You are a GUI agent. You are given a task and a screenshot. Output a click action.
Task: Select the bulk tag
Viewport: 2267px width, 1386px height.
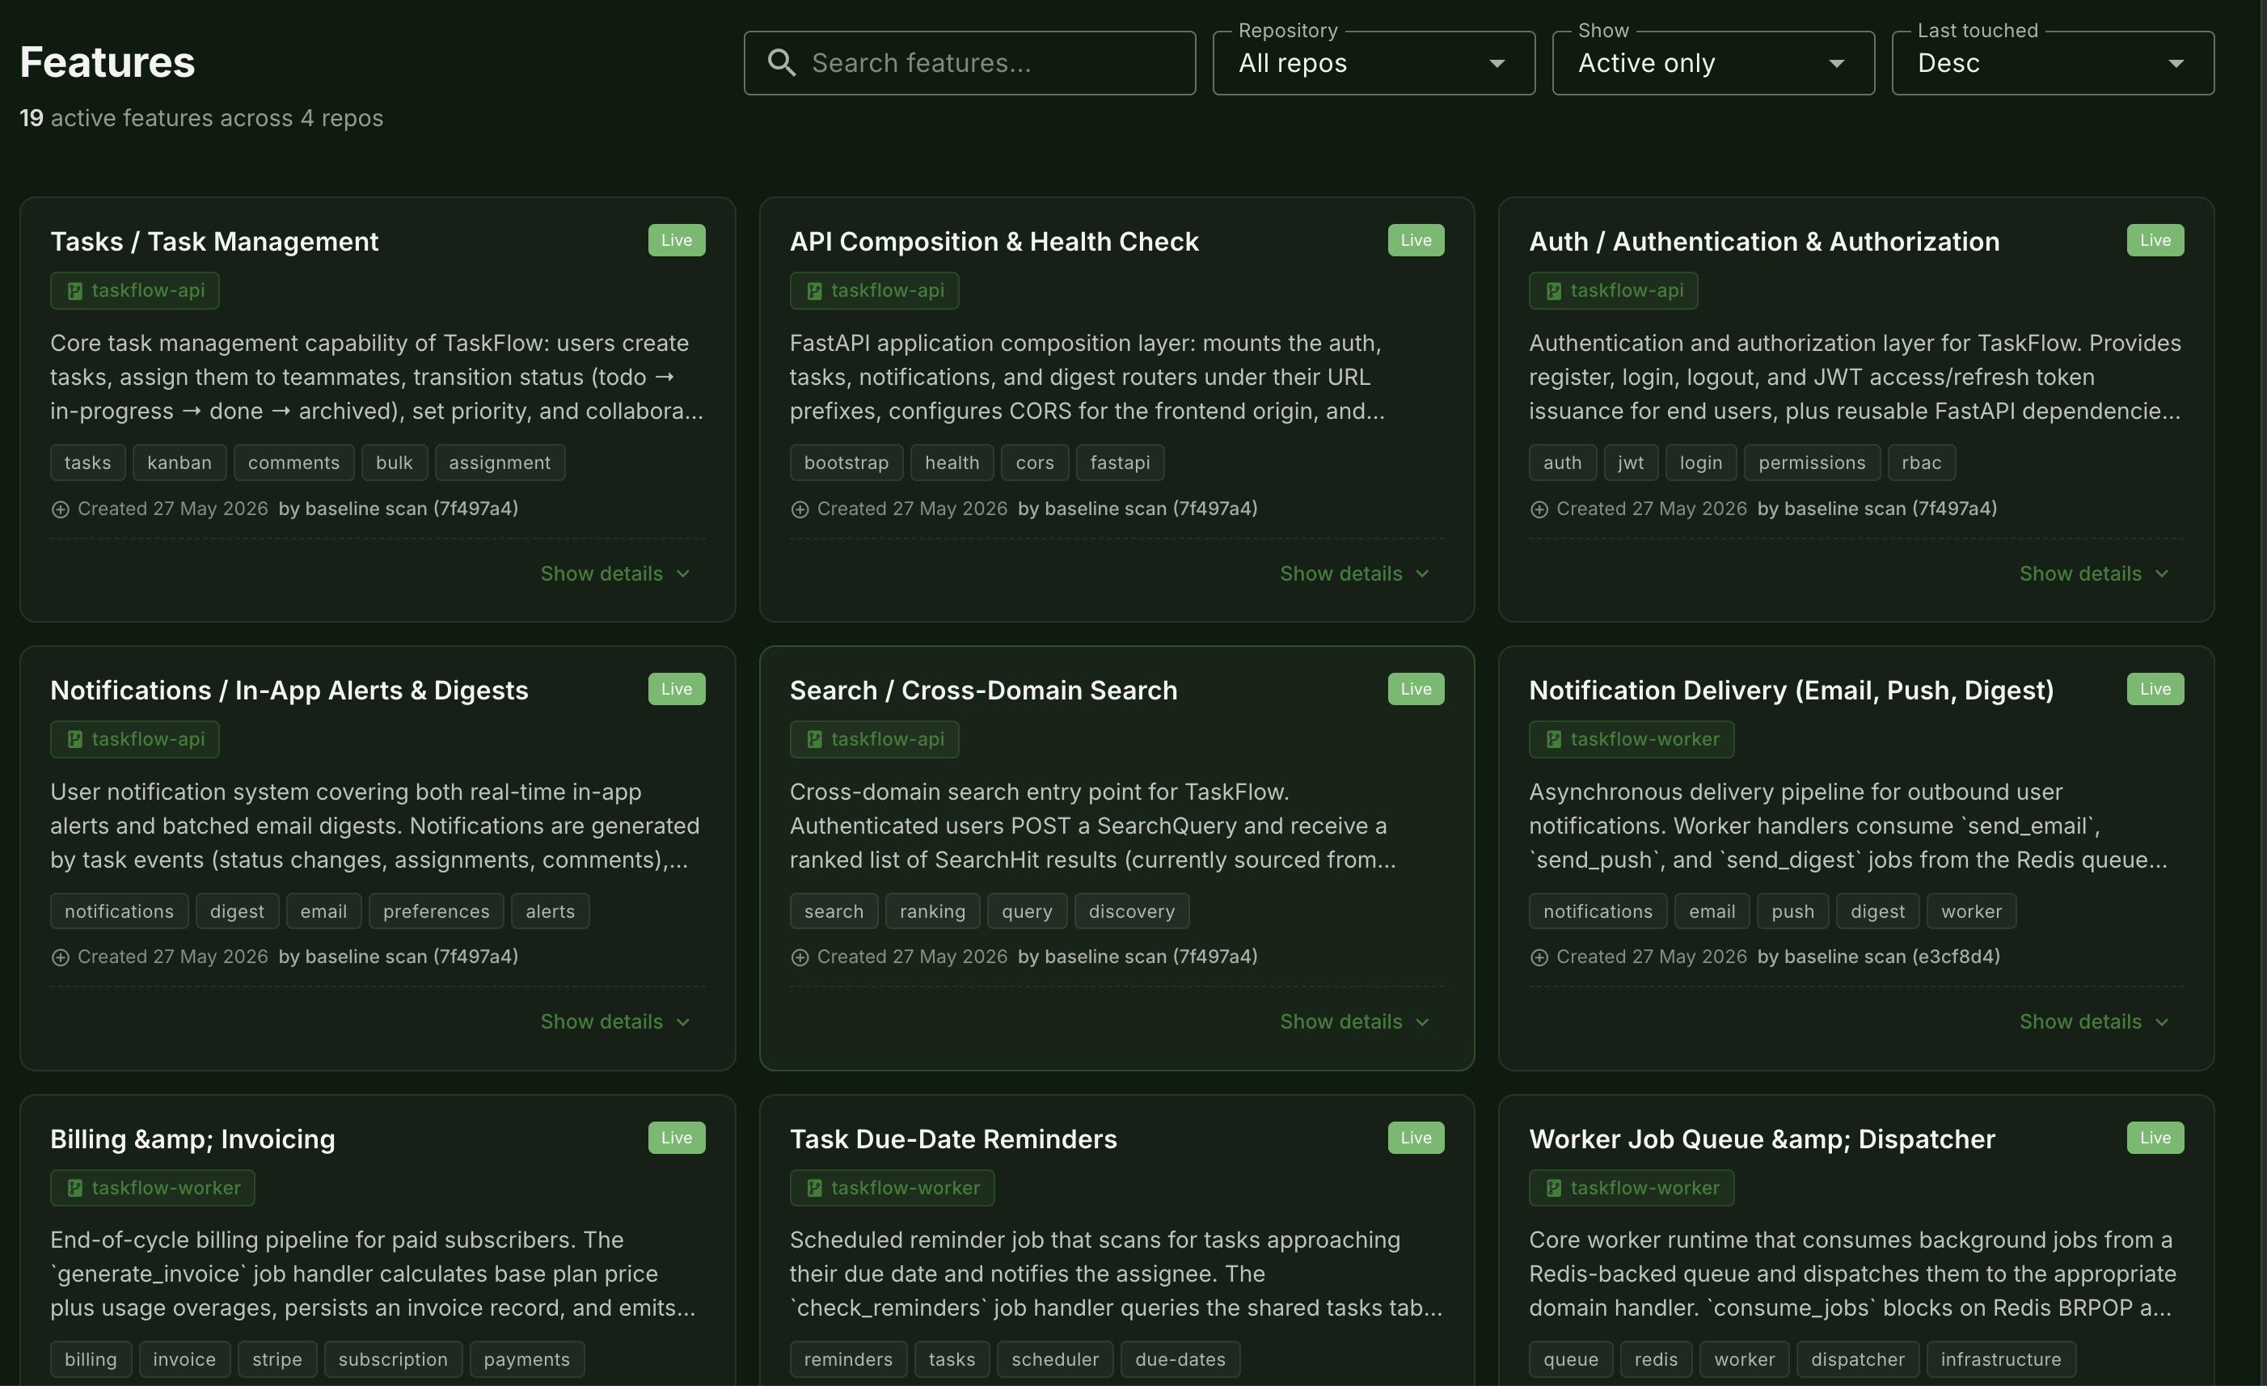click(395, 463)
